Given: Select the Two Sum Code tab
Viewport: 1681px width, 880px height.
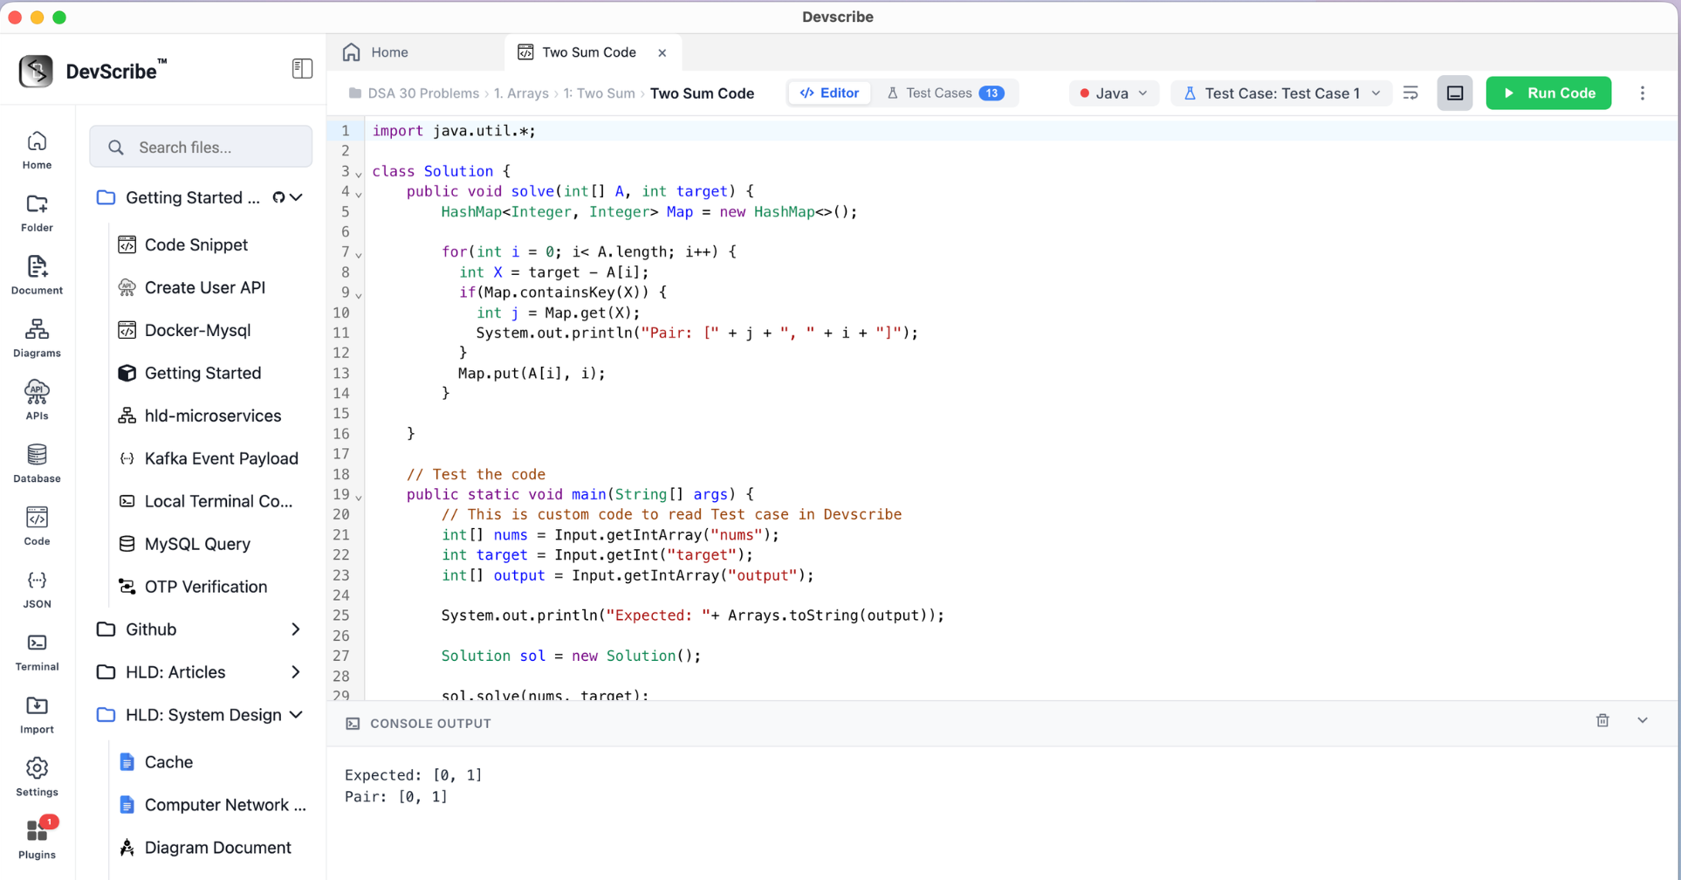Looking at the screenshot, I should tap(589, 52).
